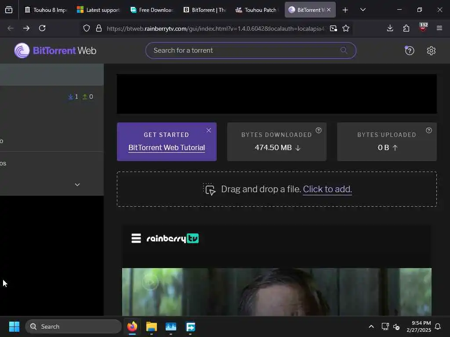The width and height of the screenshot is (450, 337).
Task: Click the picture-in-picture icon in address bar
Action: (x=333, y=28)
